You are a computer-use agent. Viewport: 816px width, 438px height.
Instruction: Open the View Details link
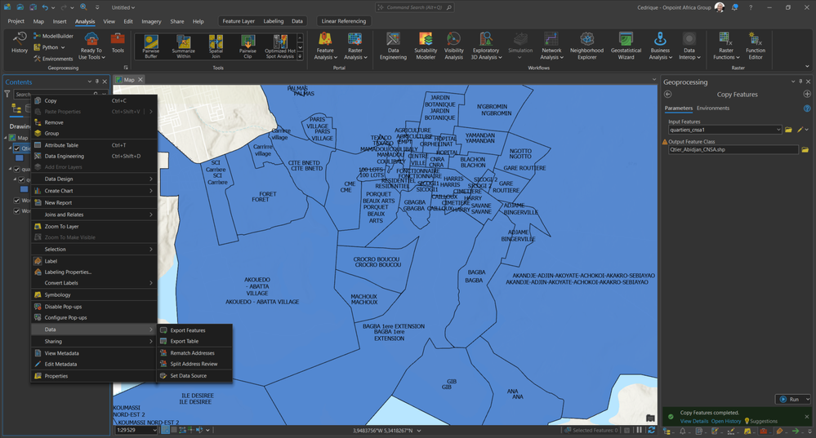[694, 421]
